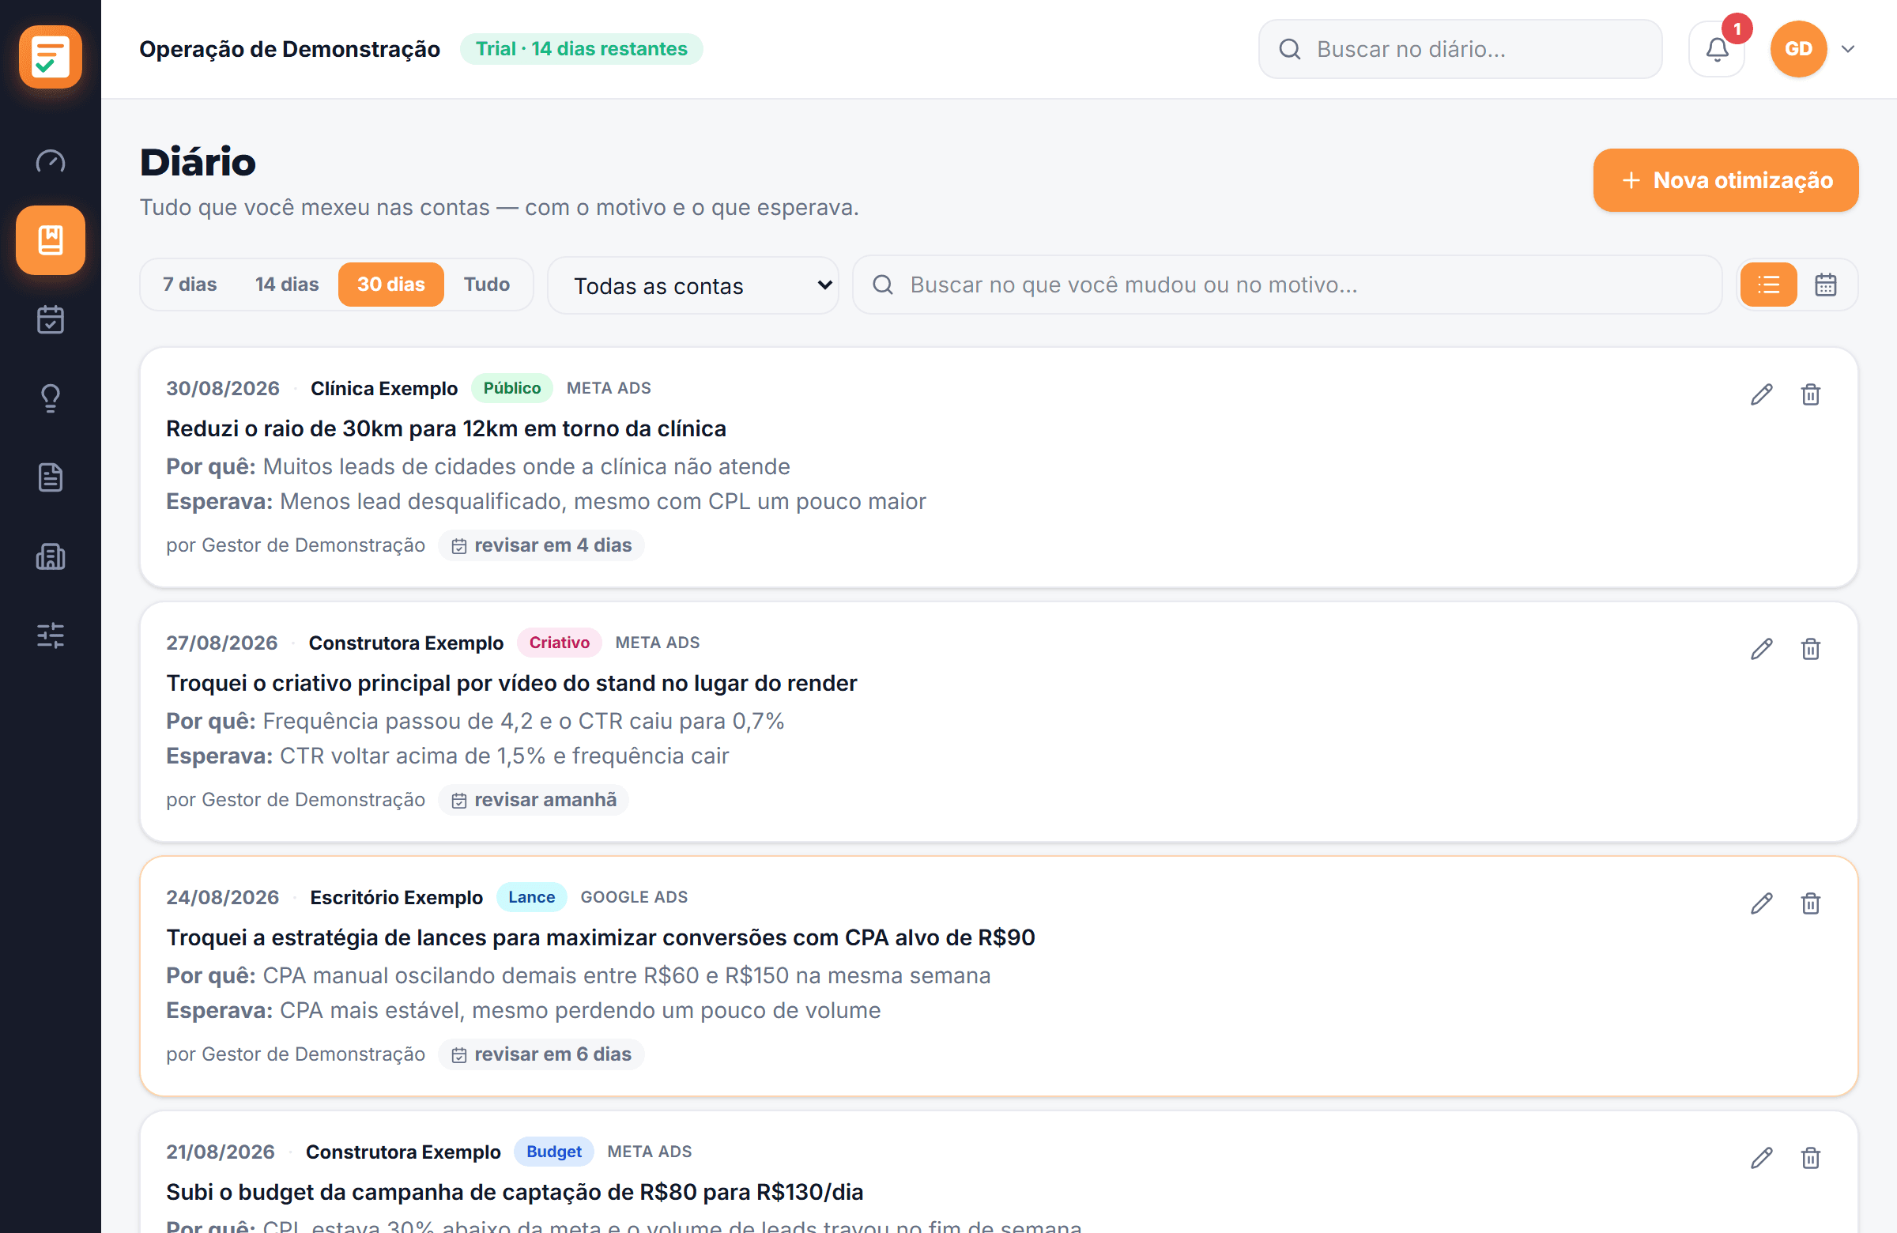Click the Trial 14 dias restantes badge
The width and height of the screenshot is (1897, 1233).
pyautogui.click(x=581, y=49)
